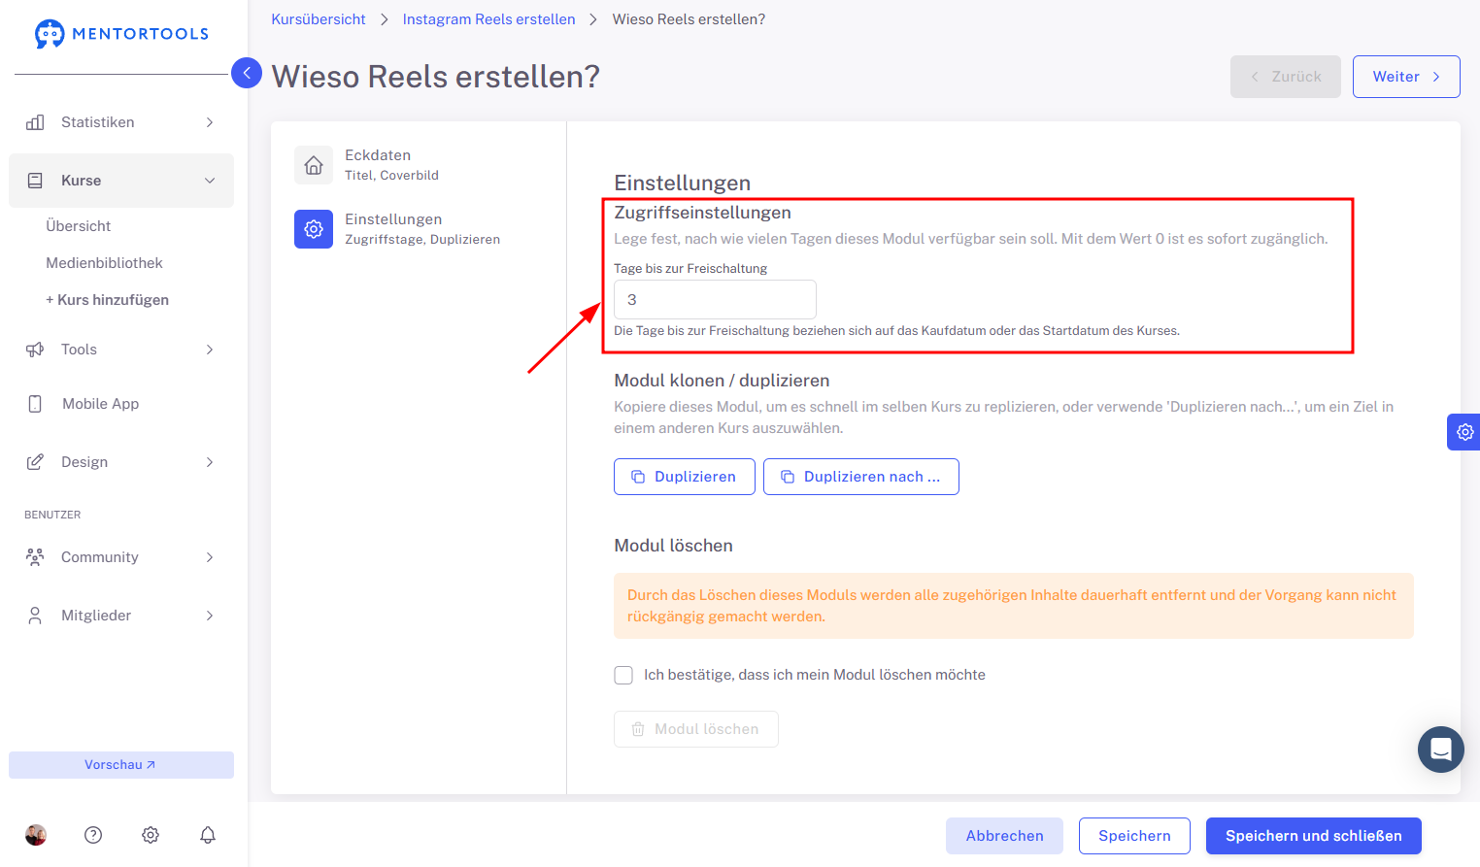Collapse the Kurse menu

121,181
